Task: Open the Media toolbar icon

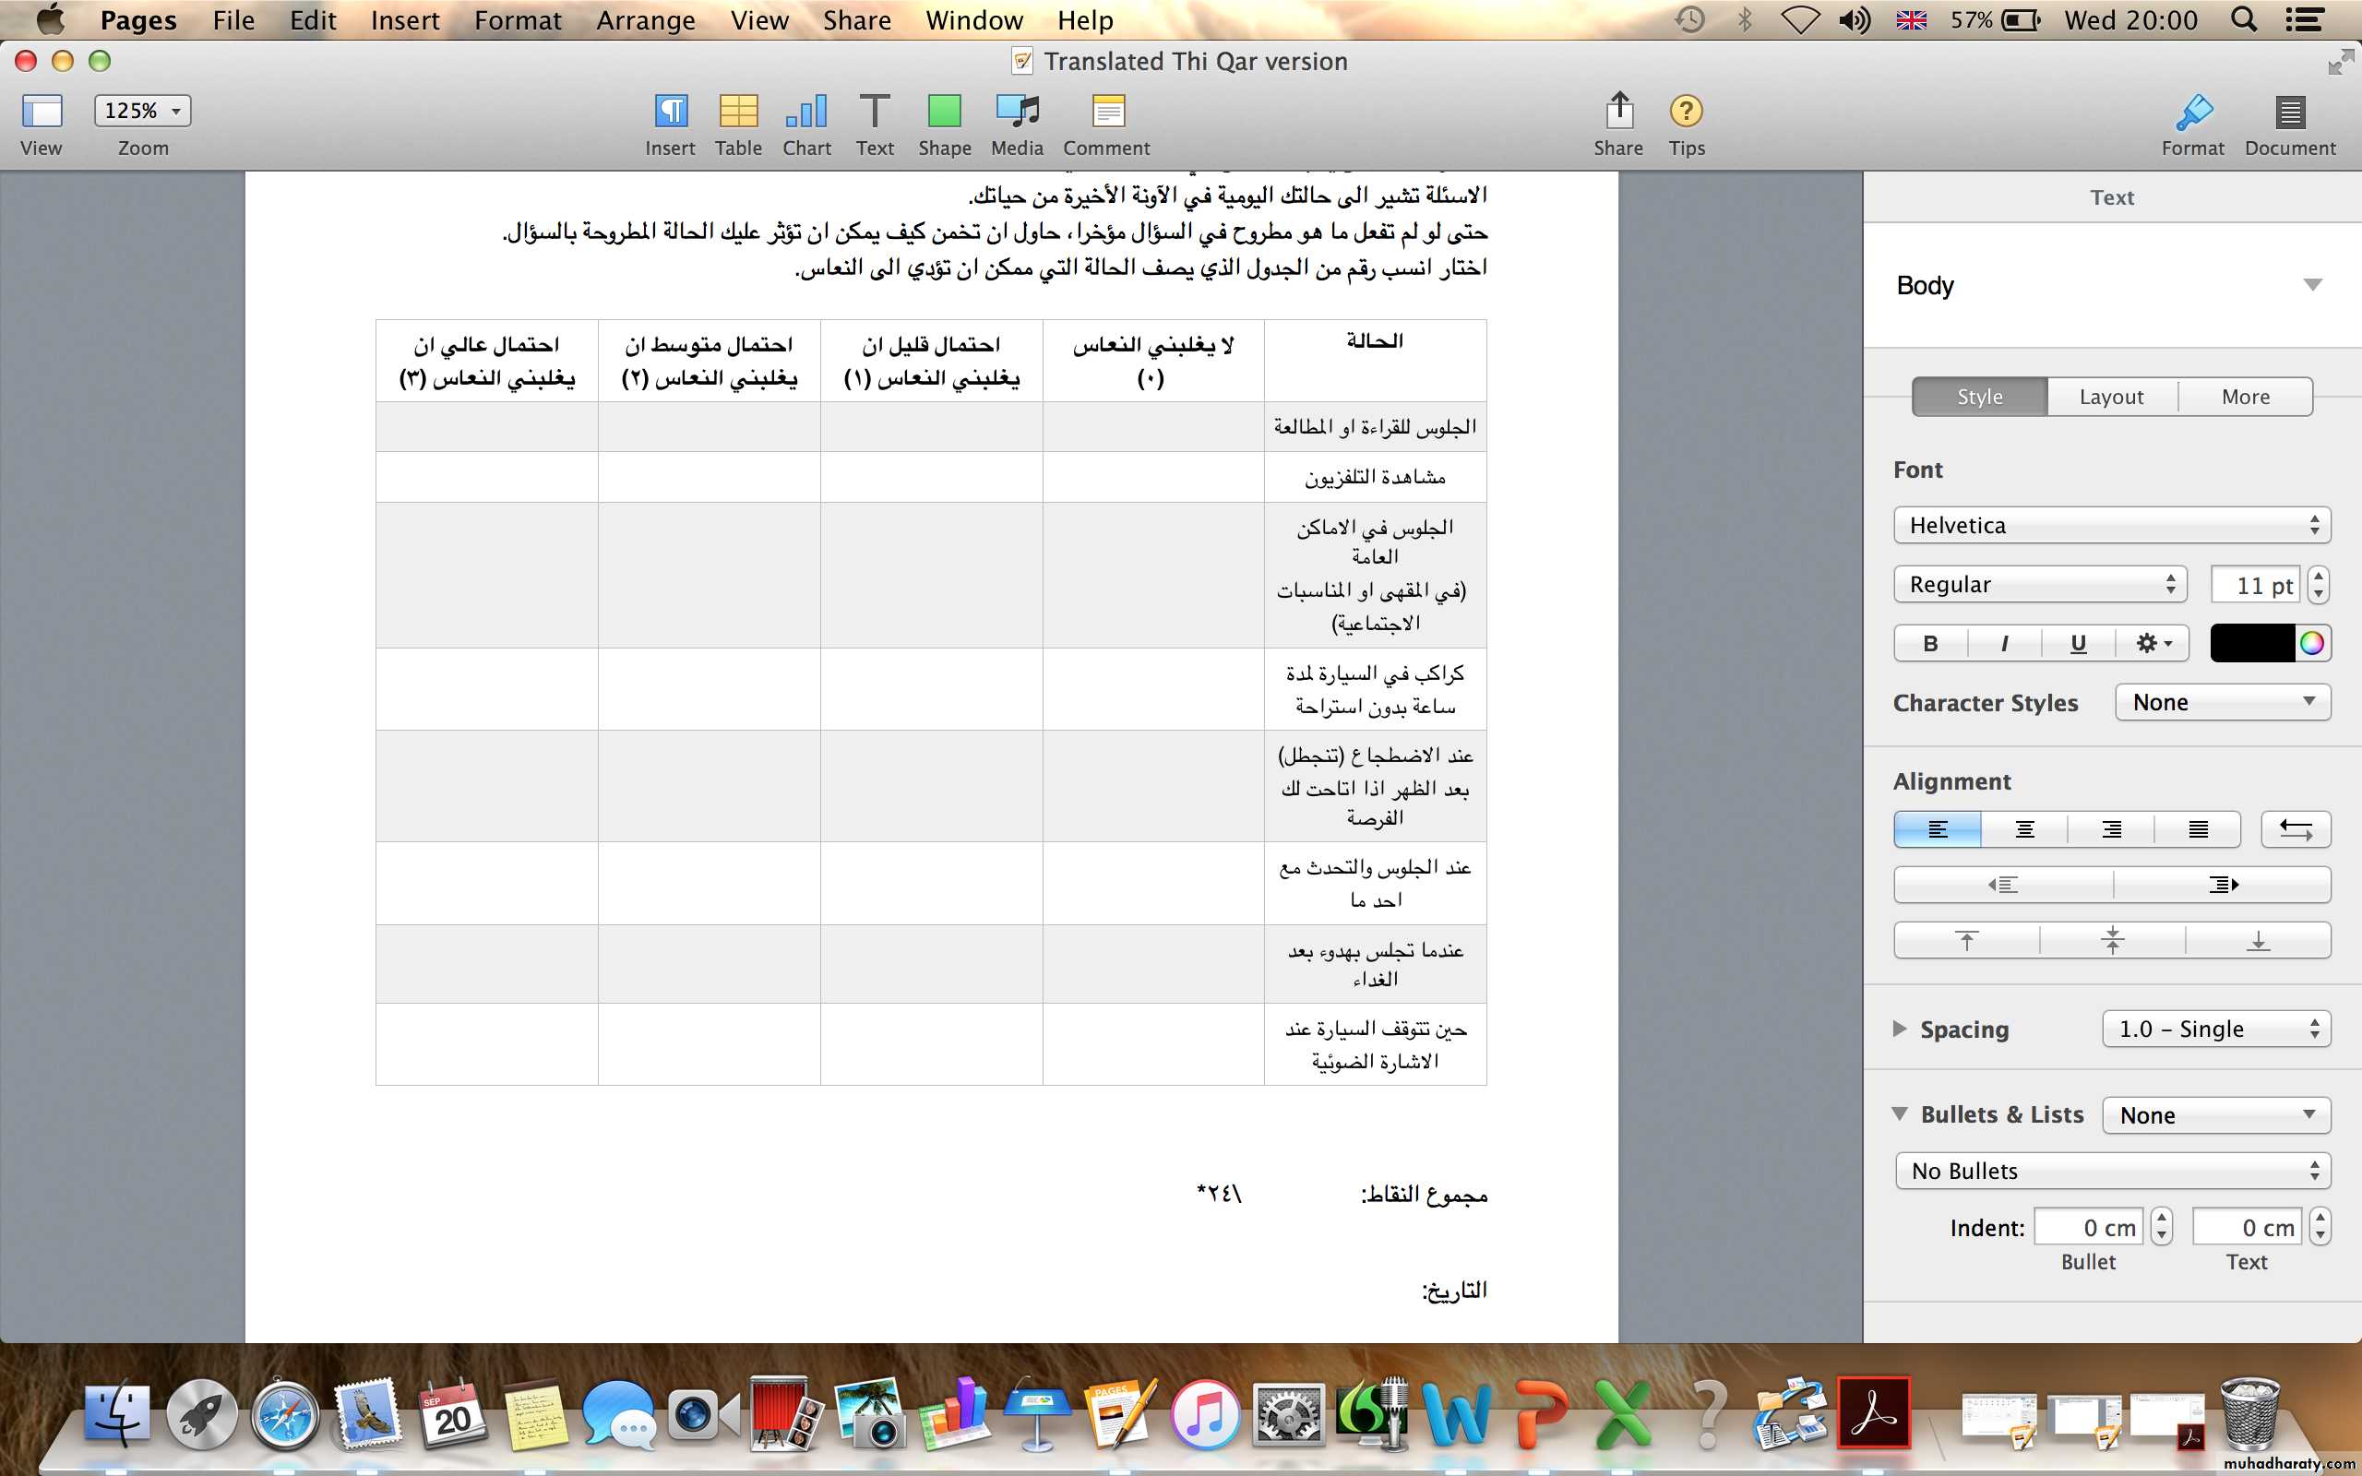Action: point(1016,112)
